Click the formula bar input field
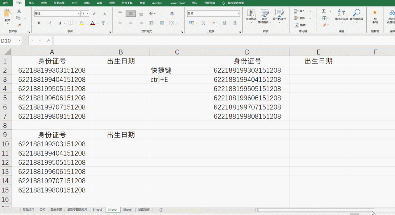395x215 pixels. 224,40
